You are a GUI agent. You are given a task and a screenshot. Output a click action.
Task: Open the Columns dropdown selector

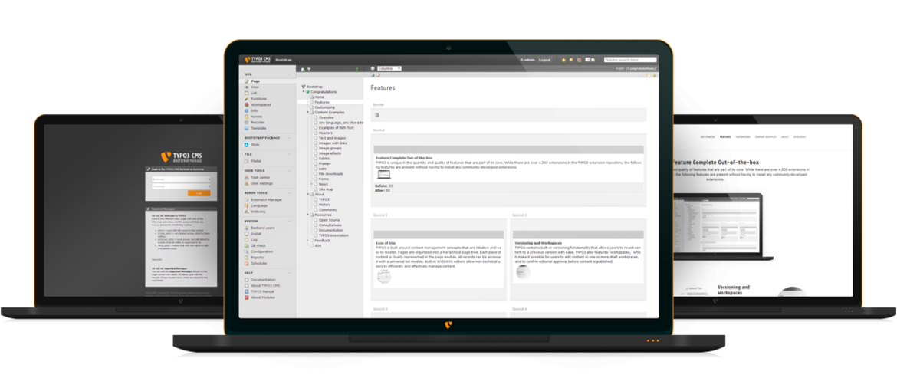tap(389, 68)
